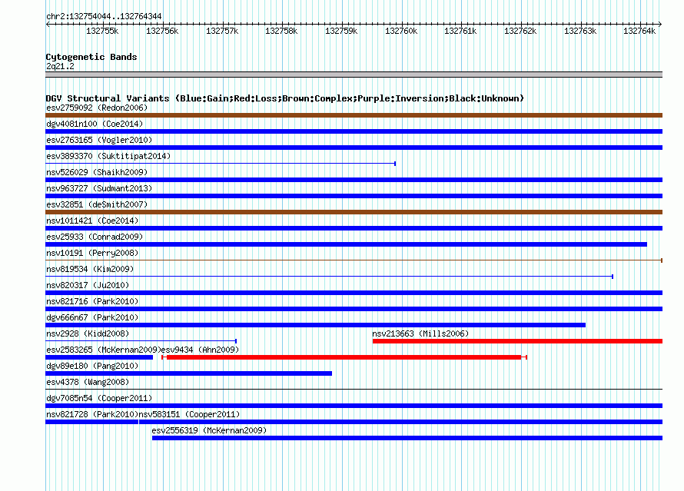Image resolution: width=684 pixels, height=491 pixels.
Task: Select the thin brown line of nsv10191
Action: click(x=354, y=260)
